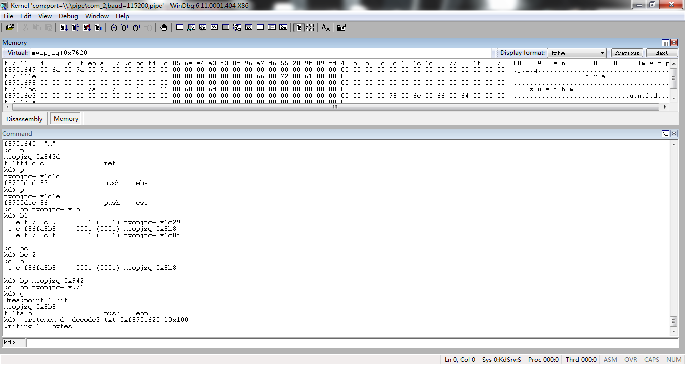The height and width of the screenshot is (365, 685).
Task: Click the Memory window's toolbar toggle icon
Action: tap(665, 43)
